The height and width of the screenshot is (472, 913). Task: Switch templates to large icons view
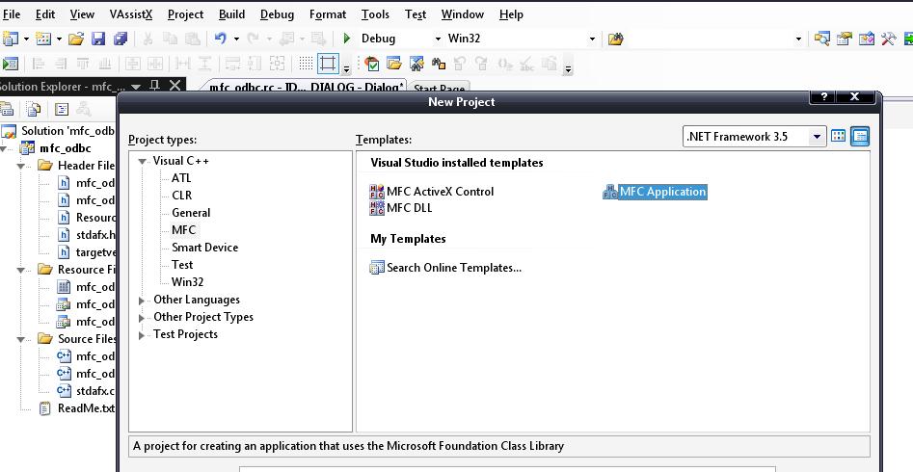click(x=838, y=136)
